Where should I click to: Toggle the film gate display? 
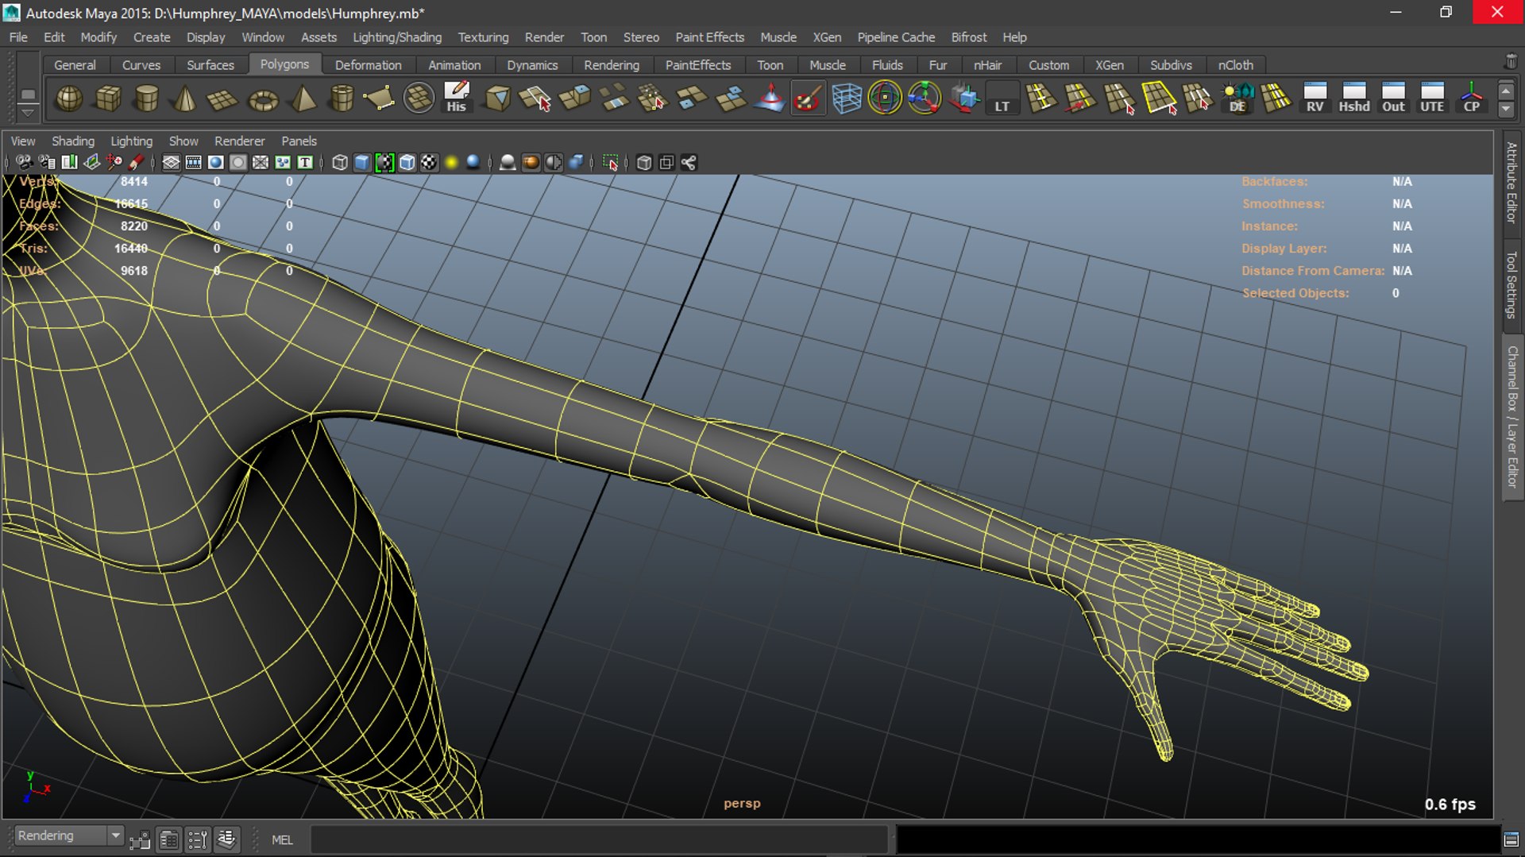click(193, 163)
